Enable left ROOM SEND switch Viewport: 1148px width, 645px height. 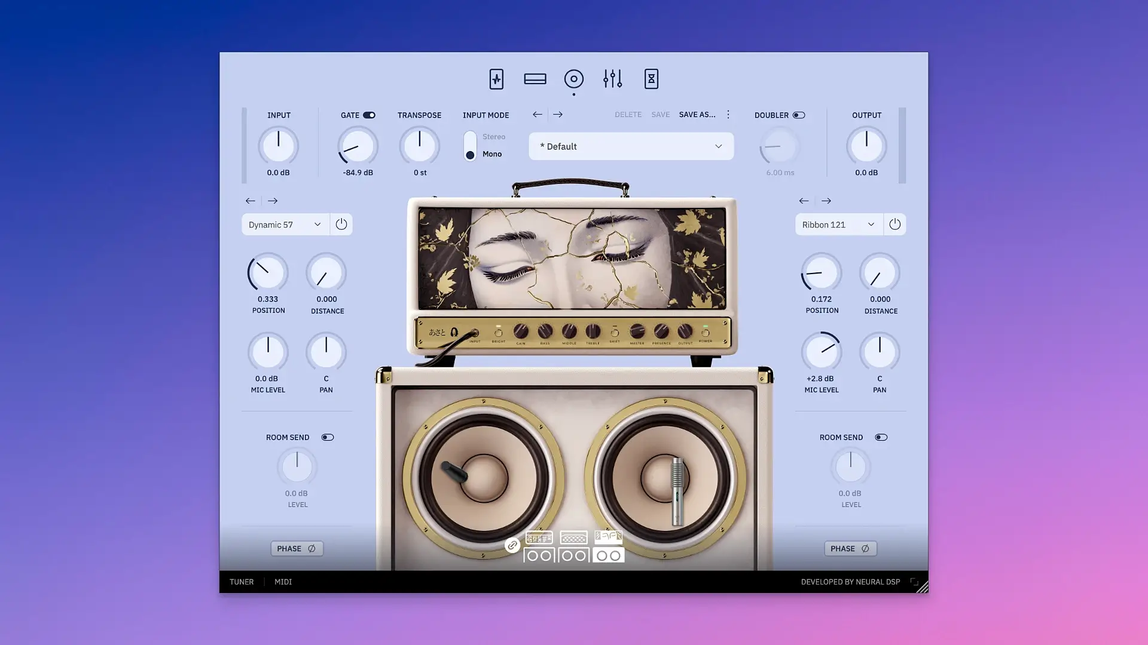328,437
